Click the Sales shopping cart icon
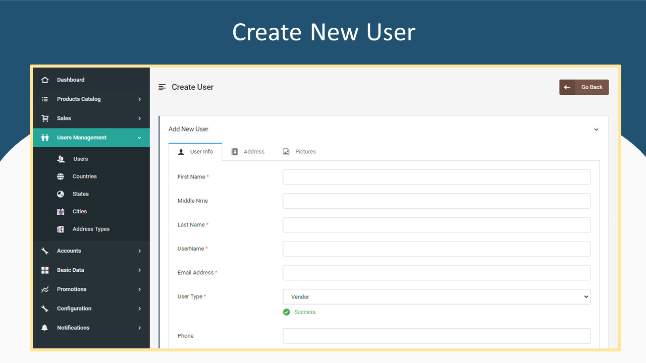This screenshot has width=646, height=363. coord(45,118)
